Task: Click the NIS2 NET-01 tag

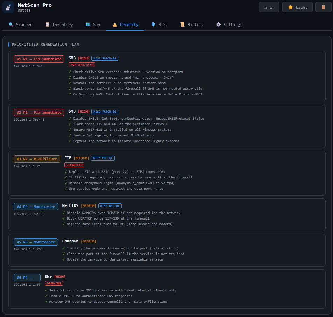Action: 110,206
